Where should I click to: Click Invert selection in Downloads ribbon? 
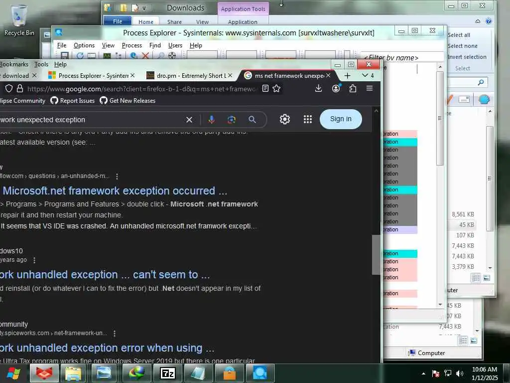(x=467, y=57)
